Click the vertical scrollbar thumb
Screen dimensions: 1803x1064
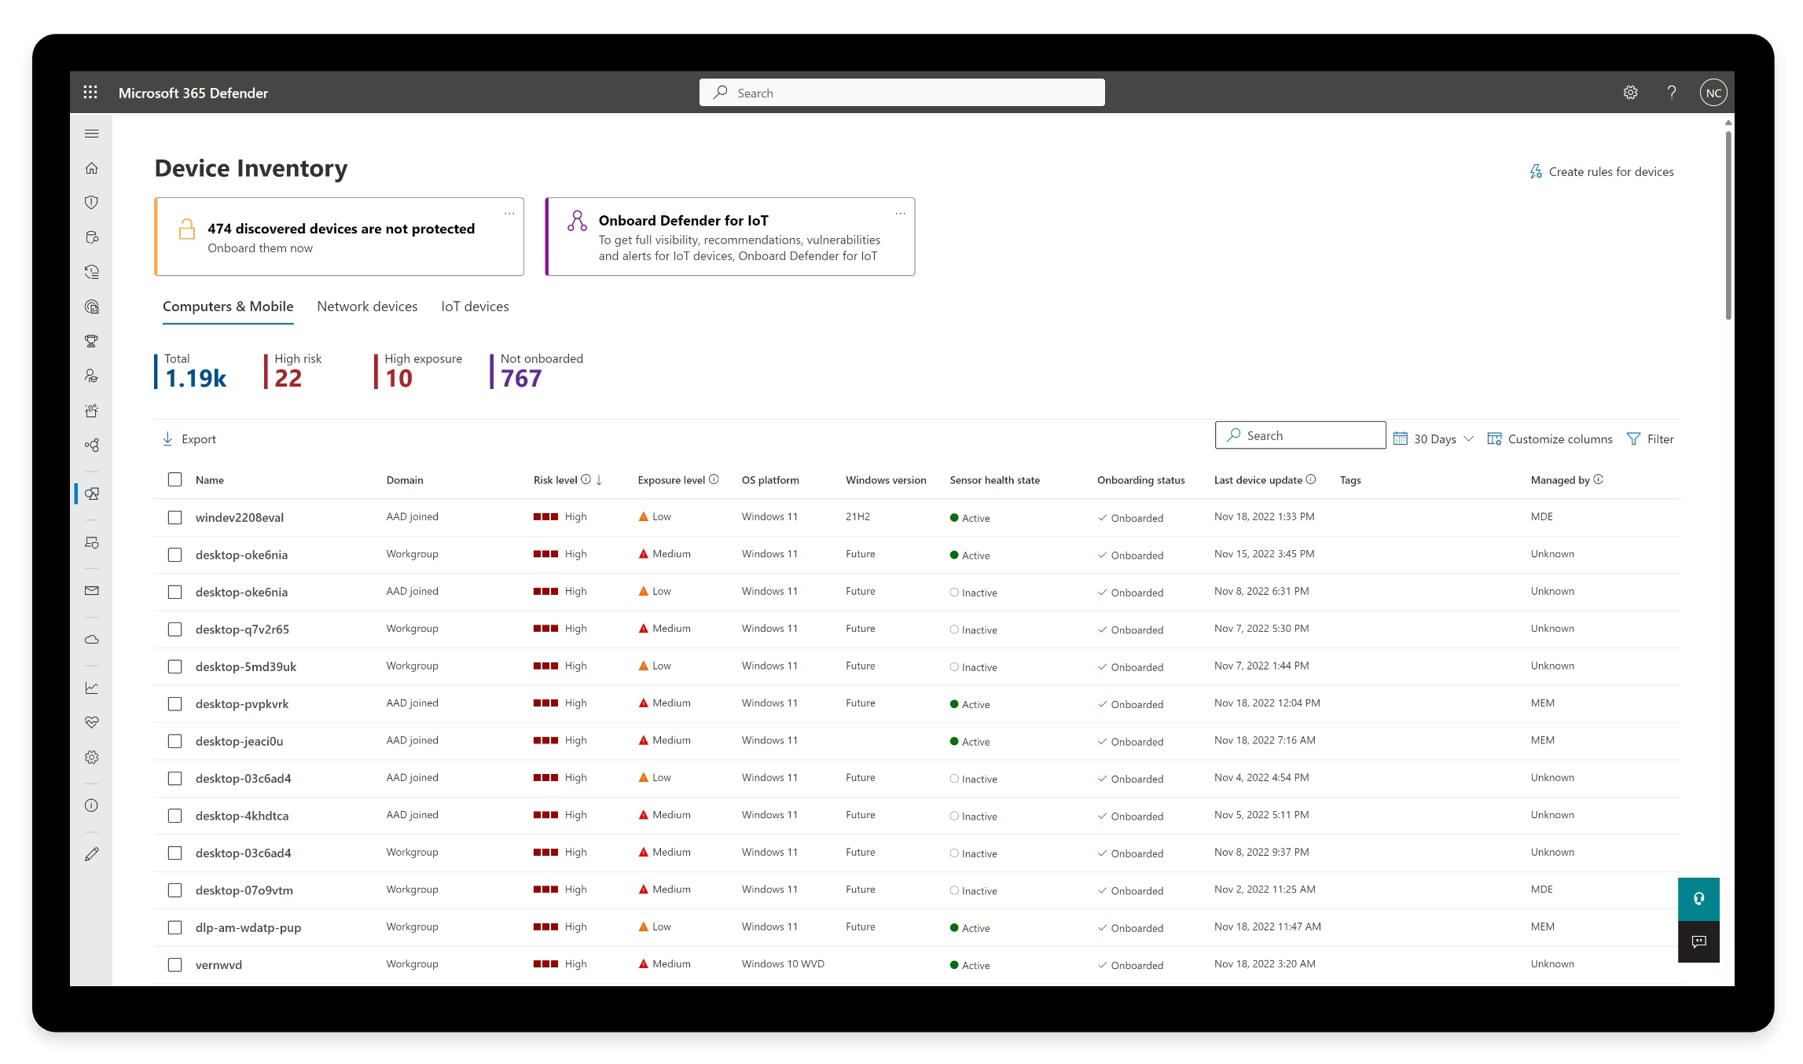tap(1728, 226)
